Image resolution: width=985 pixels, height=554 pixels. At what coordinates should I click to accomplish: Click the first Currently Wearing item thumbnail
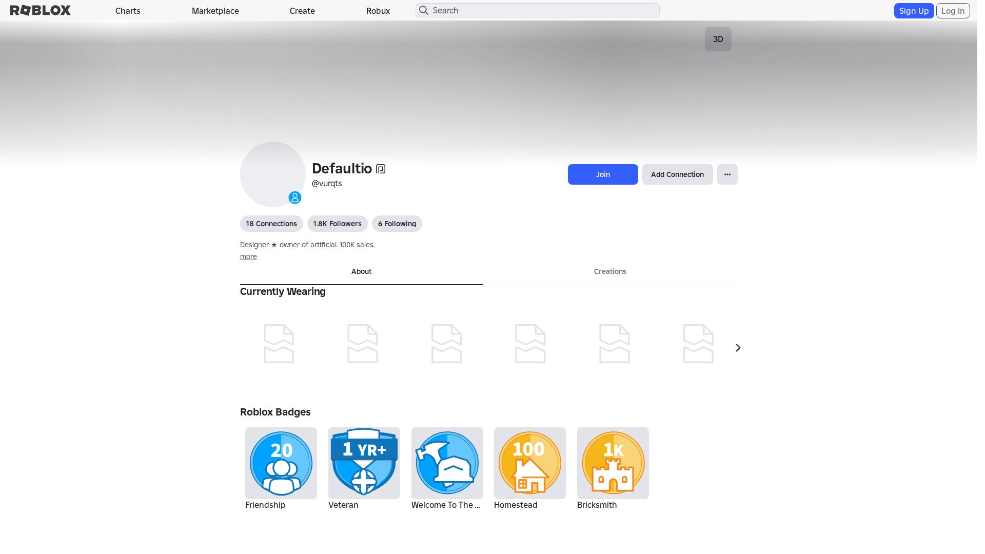(279, 344)
